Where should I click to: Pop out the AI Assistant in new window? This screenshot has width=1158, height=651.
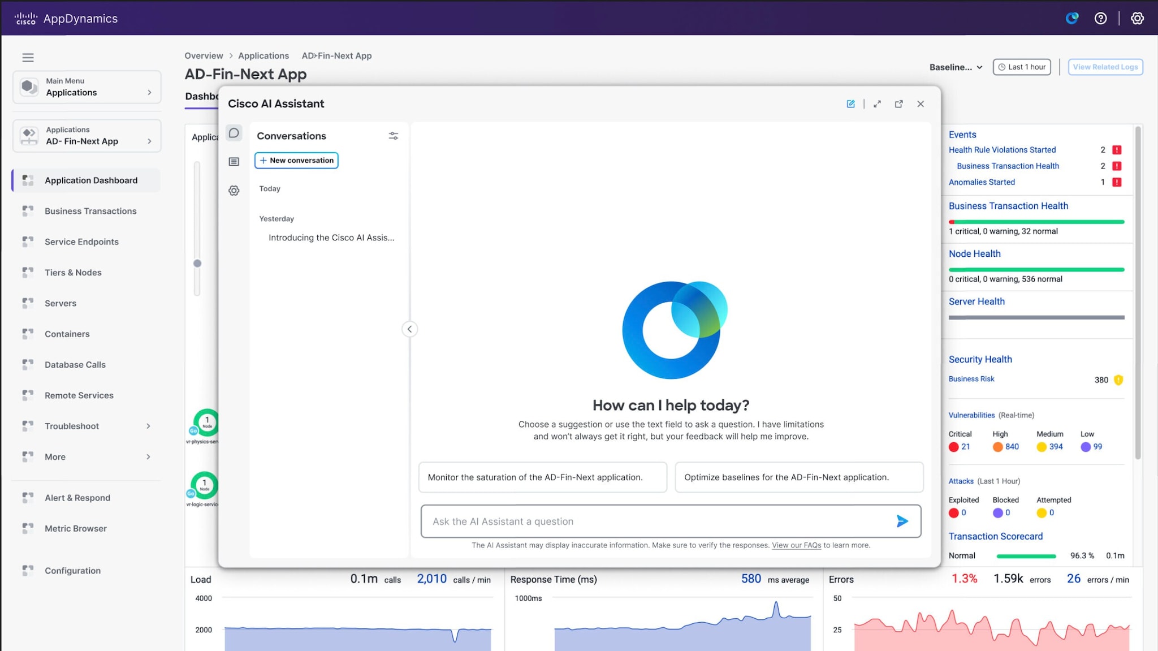[898, 104]
